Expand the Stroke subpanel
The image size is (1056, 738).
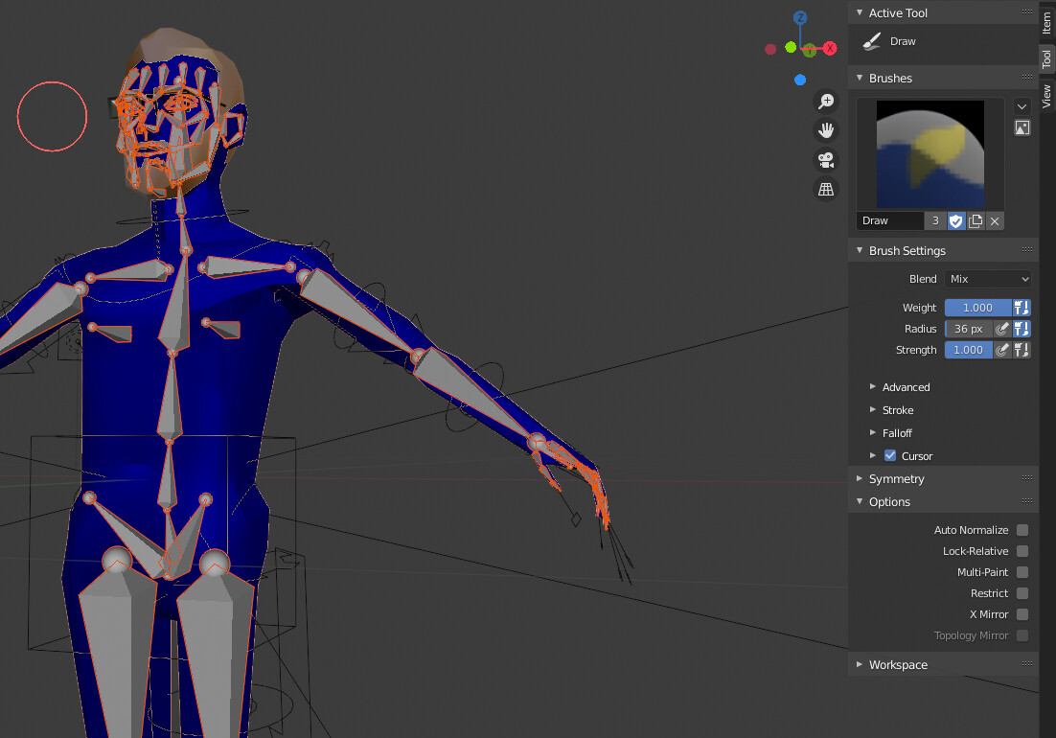873,410
